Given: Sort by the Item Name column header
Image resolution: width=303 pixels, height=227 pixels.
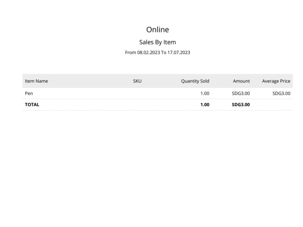Looking at the screenshot, I should 36,81.
